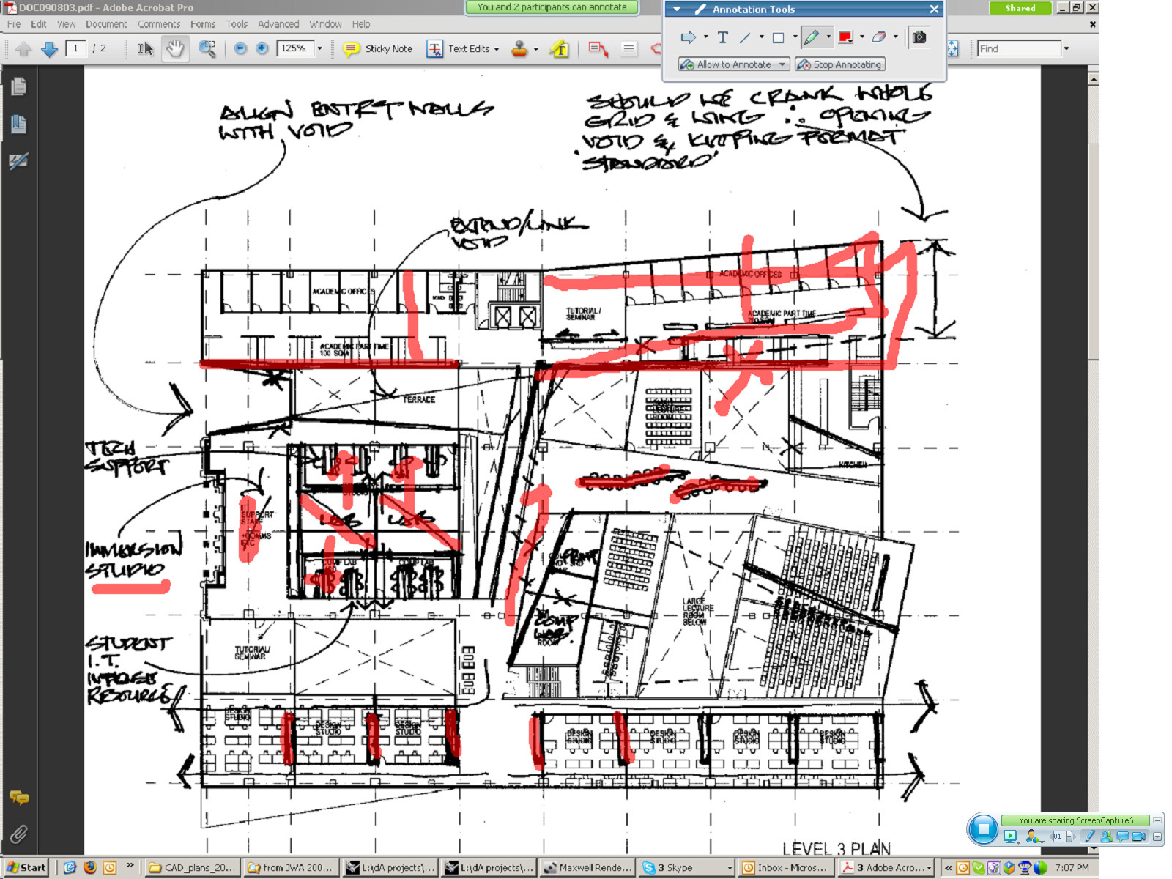This screenshot has height=879, width=1172.
Task: Toggle the annotation Highlighter pen tool
Action: pyautogui.click(x=811, y=37)
